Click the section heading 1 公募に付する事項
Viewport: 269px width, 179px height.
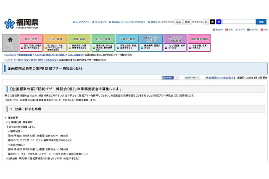coord(26,109)
